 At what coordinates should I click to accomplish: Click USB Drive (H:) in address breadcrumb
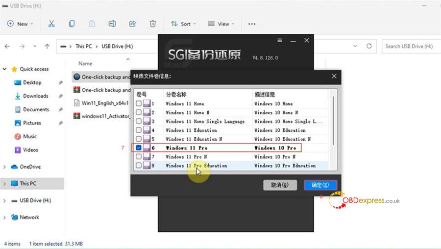117,47
